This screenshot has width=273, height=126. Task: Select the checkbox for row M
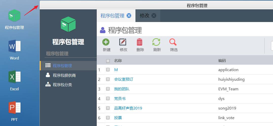[108, 70]
